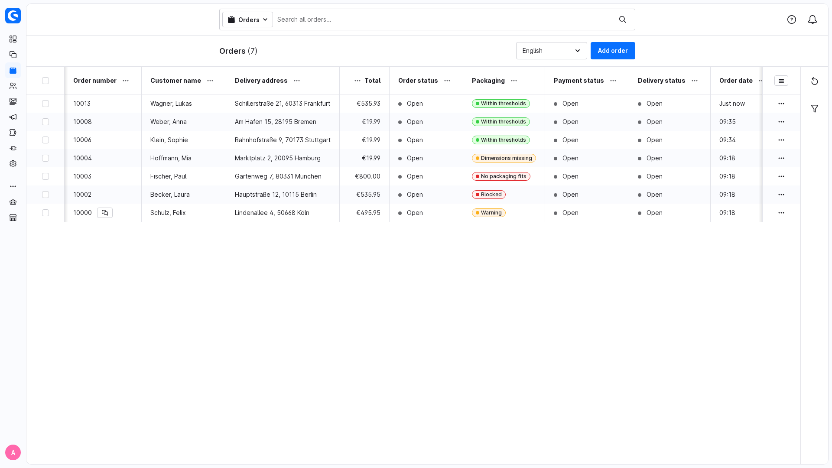
Task: Click the refresh list icon
Action: (815, 81)
